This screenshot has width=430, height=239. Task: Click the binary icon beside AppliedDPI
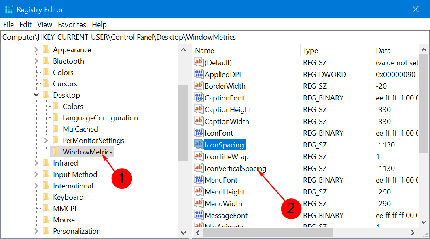pos(199,74)
